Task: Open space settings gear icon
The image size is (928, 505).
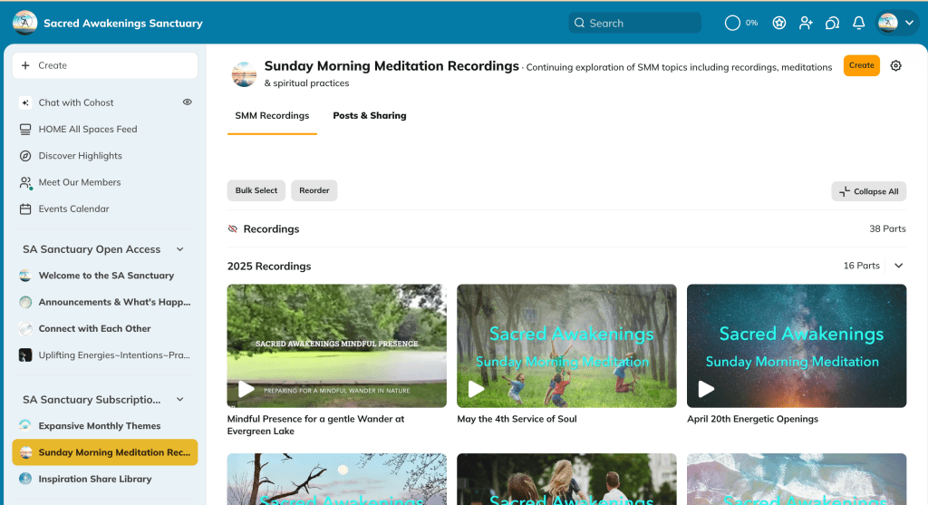Action: coord(896,65)
